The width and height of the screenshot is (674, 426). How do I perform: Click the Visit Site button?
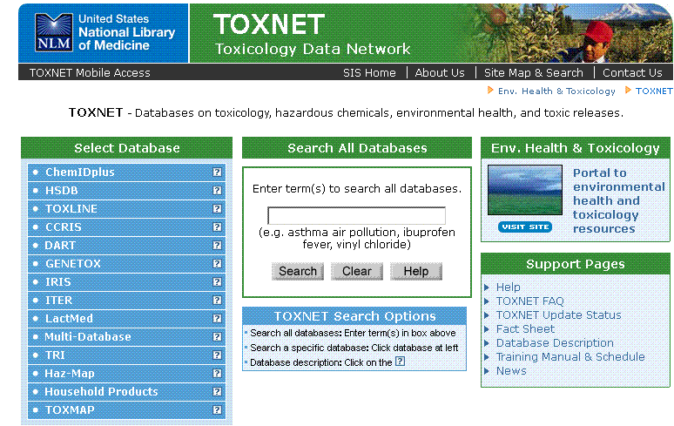(525, 227)
